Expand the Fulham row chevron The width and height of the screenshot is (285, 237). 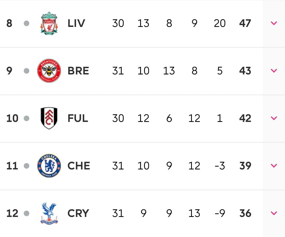[274, 118]
